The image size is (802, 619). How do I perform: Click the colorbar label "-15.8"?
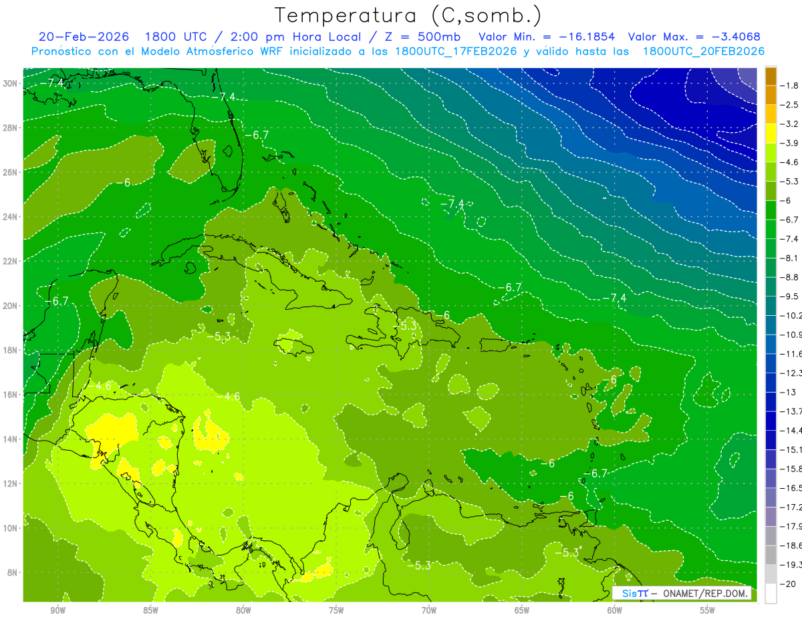(791, 469)
